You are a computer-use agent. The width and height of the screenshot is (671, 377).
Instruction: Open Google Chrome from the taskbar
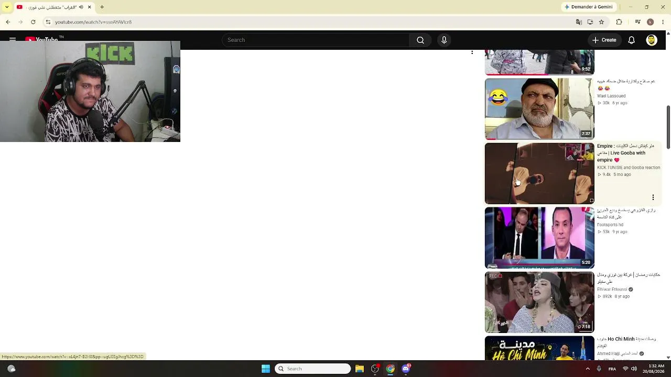point(391,369)
